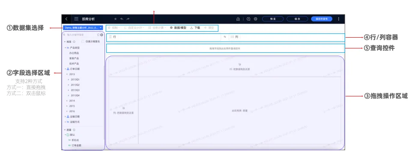Add a new field with plus icon
The image size is (418, 164).
102,35
